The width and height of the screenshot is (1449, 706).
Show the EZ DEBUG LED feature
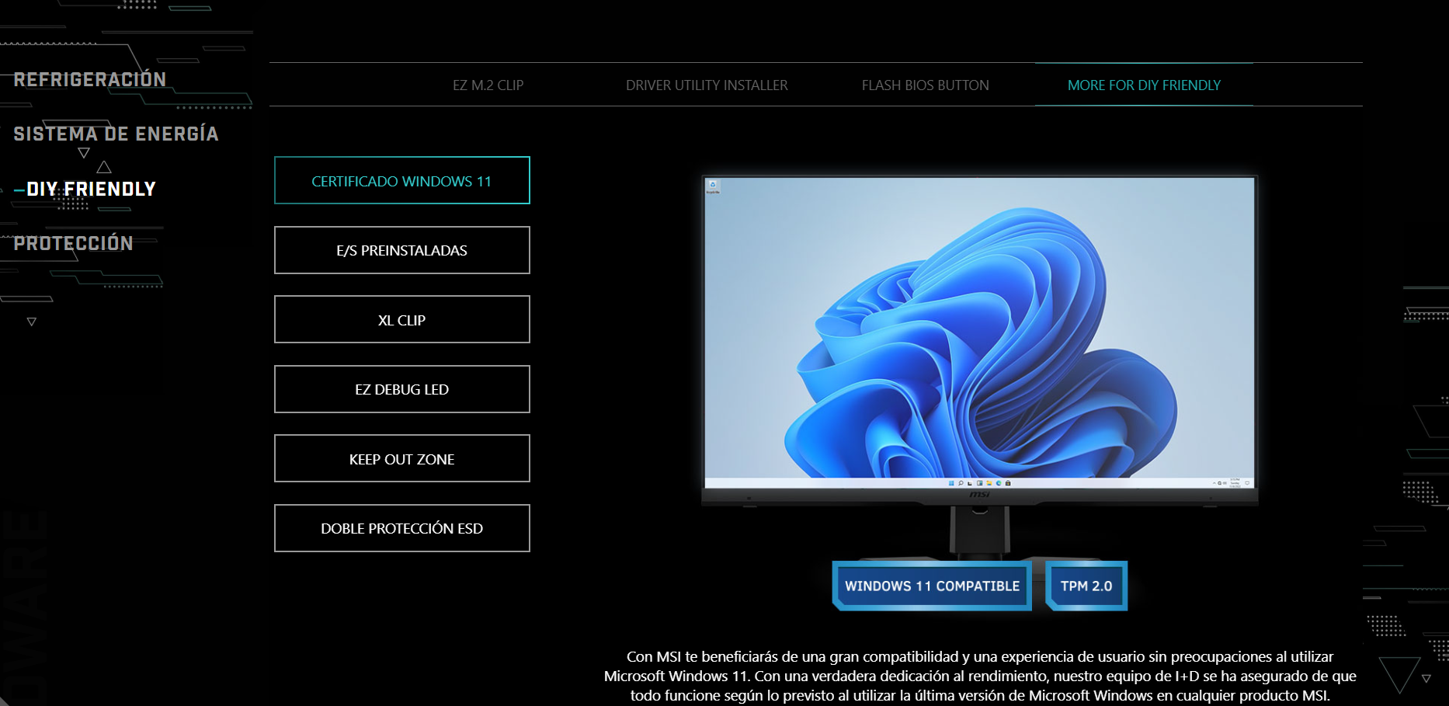pos(401,389)
